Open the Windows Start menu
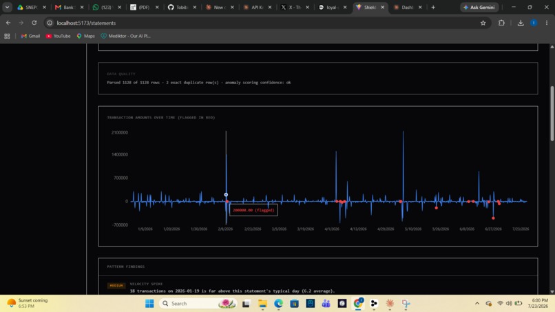555x312 pixels. tap(149, 304)
